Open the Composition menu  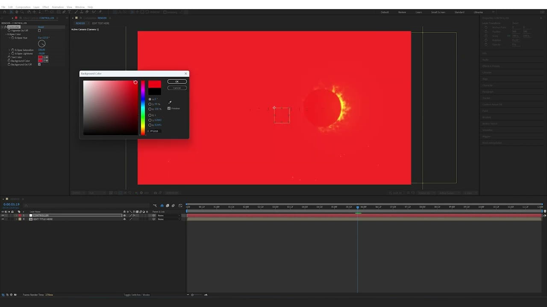(x=23, y=7)
